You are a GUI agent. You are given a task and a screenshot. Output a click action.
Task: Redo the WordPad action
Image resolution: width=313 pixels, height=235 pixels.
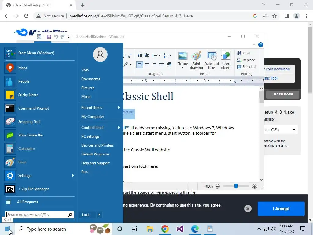click(x=63, y=37)
